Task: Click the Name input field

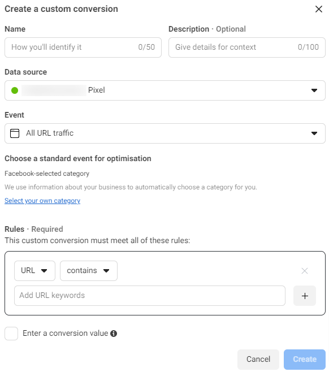Action: [83, 47]
